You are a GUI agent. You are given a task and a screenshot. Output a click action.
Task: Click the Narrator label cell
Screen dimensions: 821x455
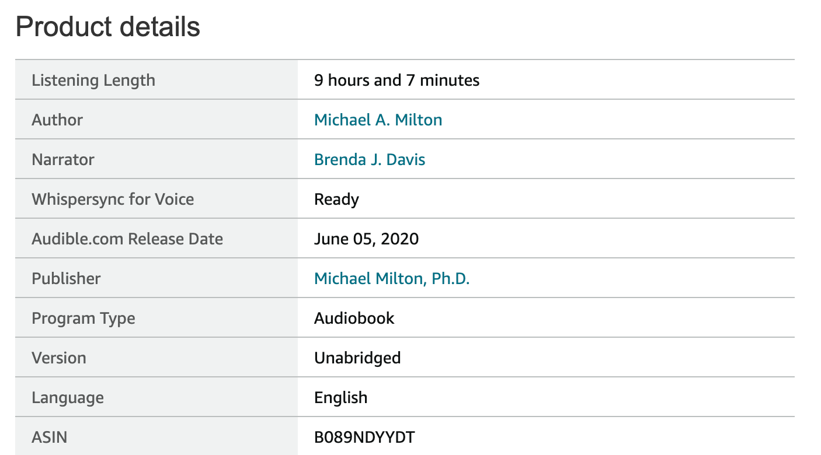[156, 159]
